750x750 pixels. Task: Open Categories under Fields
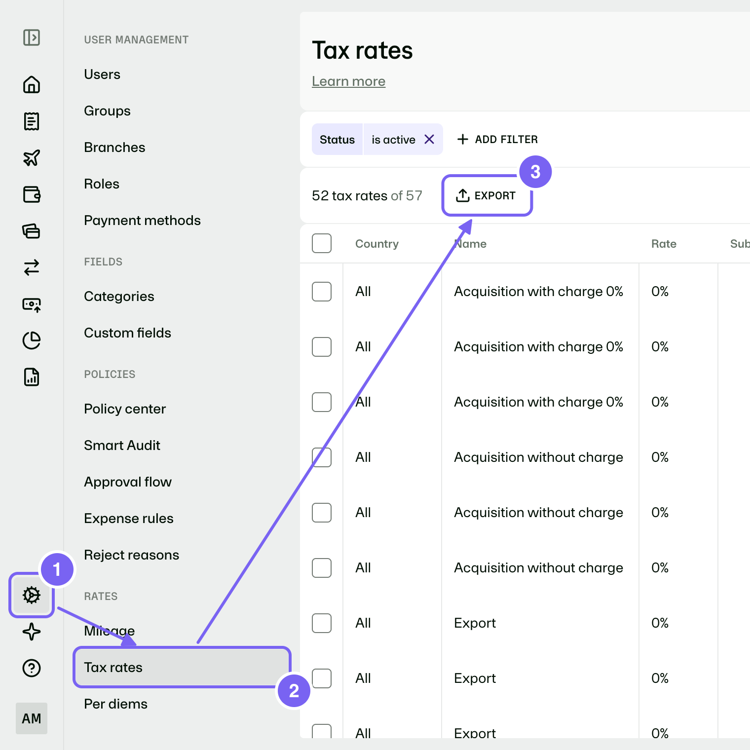pyautogui.click(x=119, y=296)
